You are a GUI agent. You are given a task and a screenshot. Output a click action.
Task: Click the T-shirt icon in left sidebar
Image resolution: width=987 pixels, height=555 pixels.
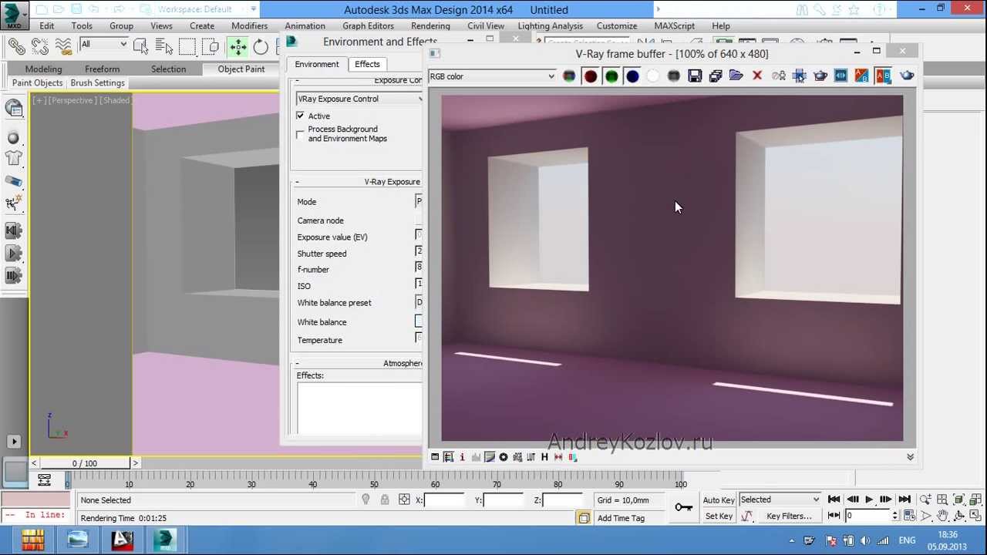click(13, 158)
